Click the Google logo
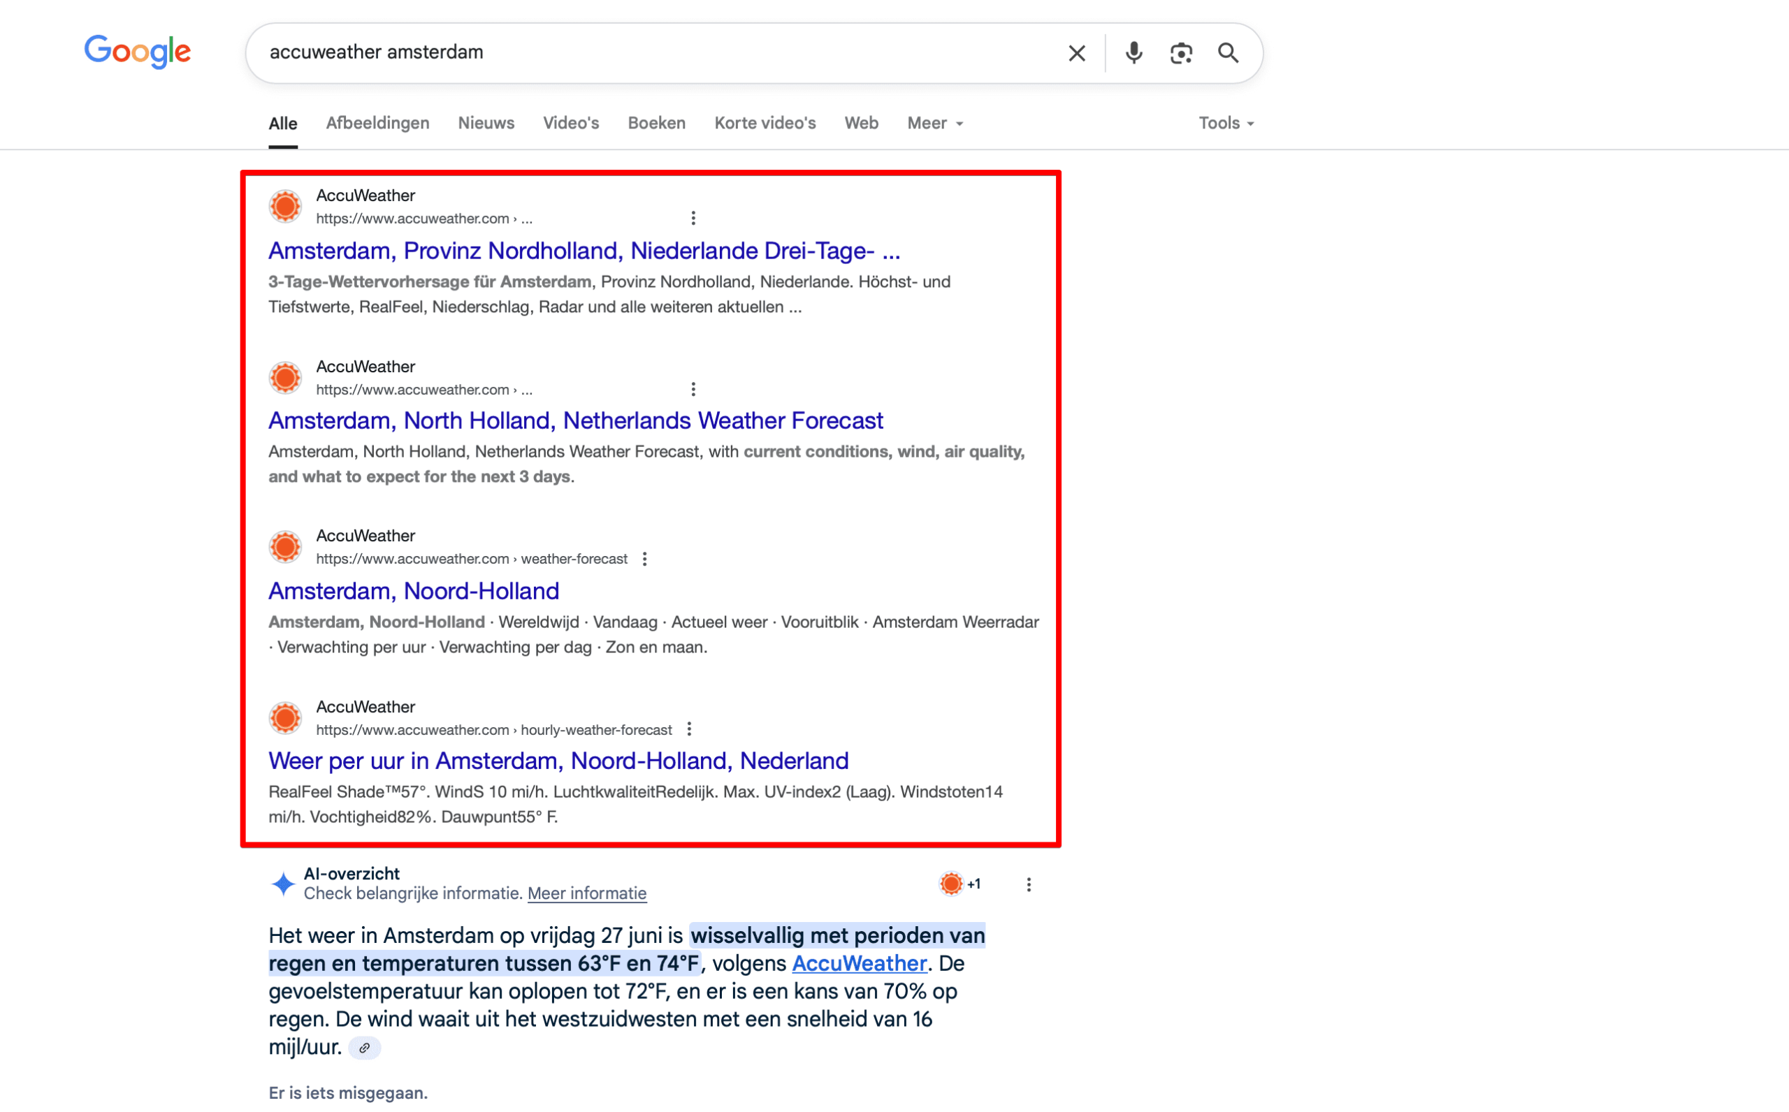Image resolution: width=1789 pixels, height=1112 pixels. pos(138,52)
